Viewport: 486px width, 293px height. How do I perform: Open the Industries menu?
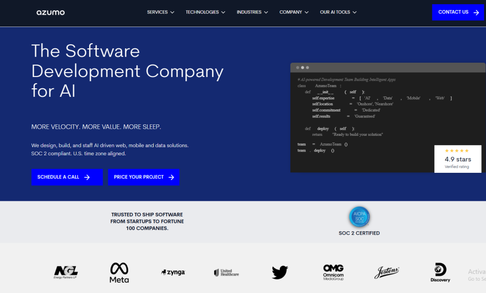(x=252, y=12)
